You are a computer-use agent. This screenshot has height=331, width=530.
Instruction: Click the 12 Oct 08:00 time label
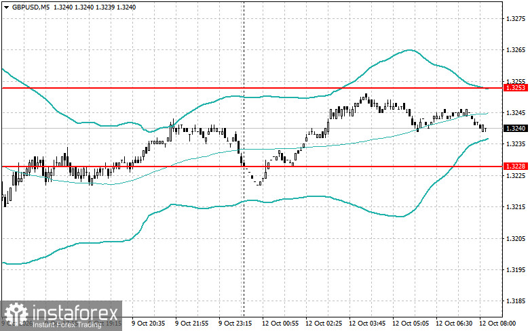pos(497,324)
